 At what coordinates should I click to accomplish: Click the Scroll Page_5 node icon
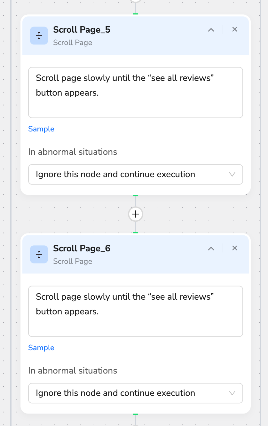(x=39, y=35)
